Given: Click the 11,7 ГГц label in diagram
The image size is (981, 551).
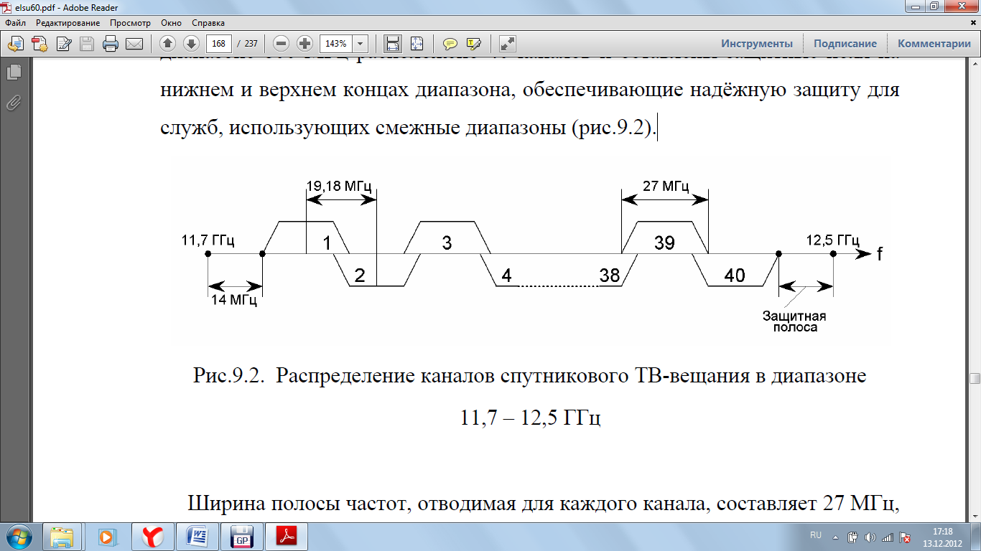Looking at the screenshot, I should pyautogui.click(x=207, y=240).
